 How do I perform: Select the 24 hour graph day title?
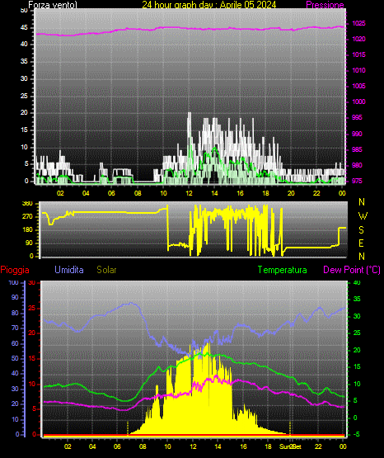pos(209,5)
